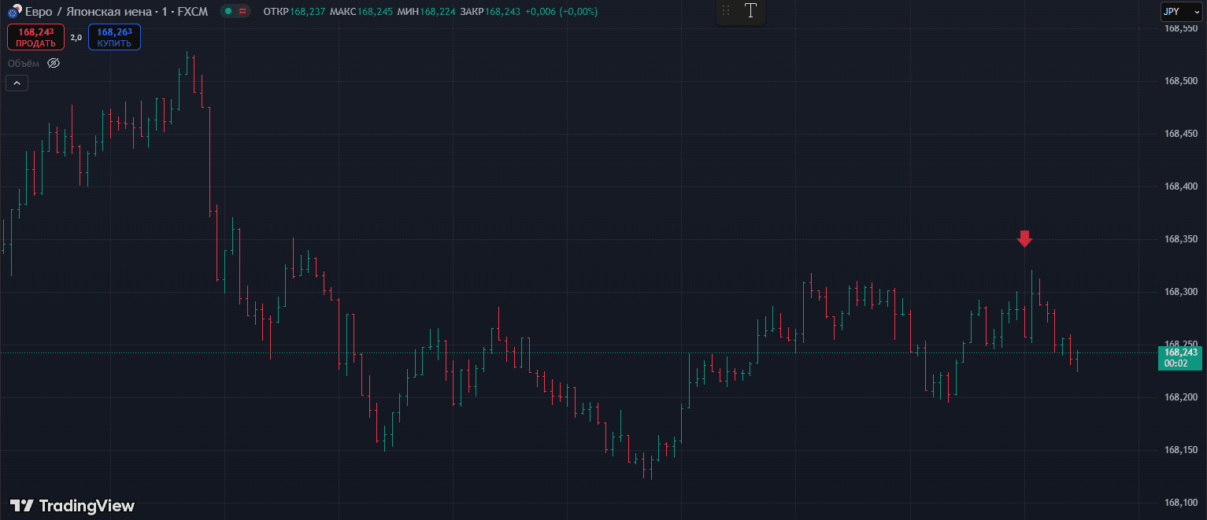Screen dimensions: 1207x520
Task: Click the ОТКР open price value
Action: (x=308, y=12)
